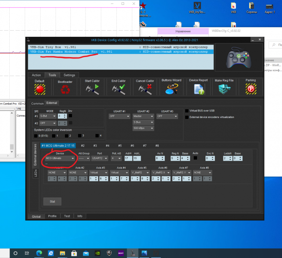Open Axis #5 V_MaRS dropdown
This screenshot has height=258, width=282.
pos(140,173)
